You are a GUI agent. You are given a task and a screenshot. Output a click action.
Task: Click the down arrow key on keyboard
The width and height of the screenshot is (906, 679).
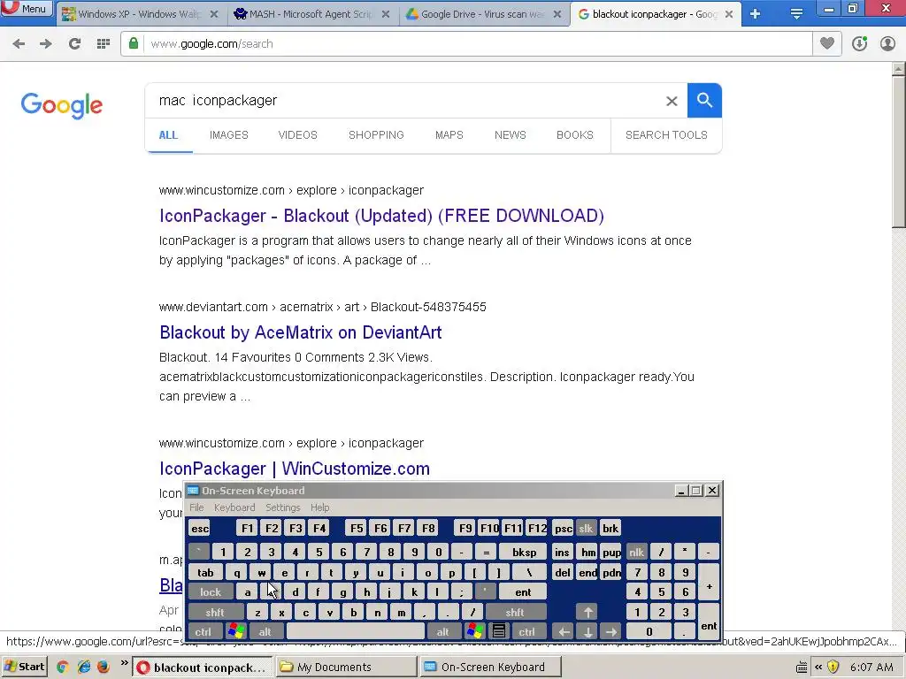coord(587,631)
